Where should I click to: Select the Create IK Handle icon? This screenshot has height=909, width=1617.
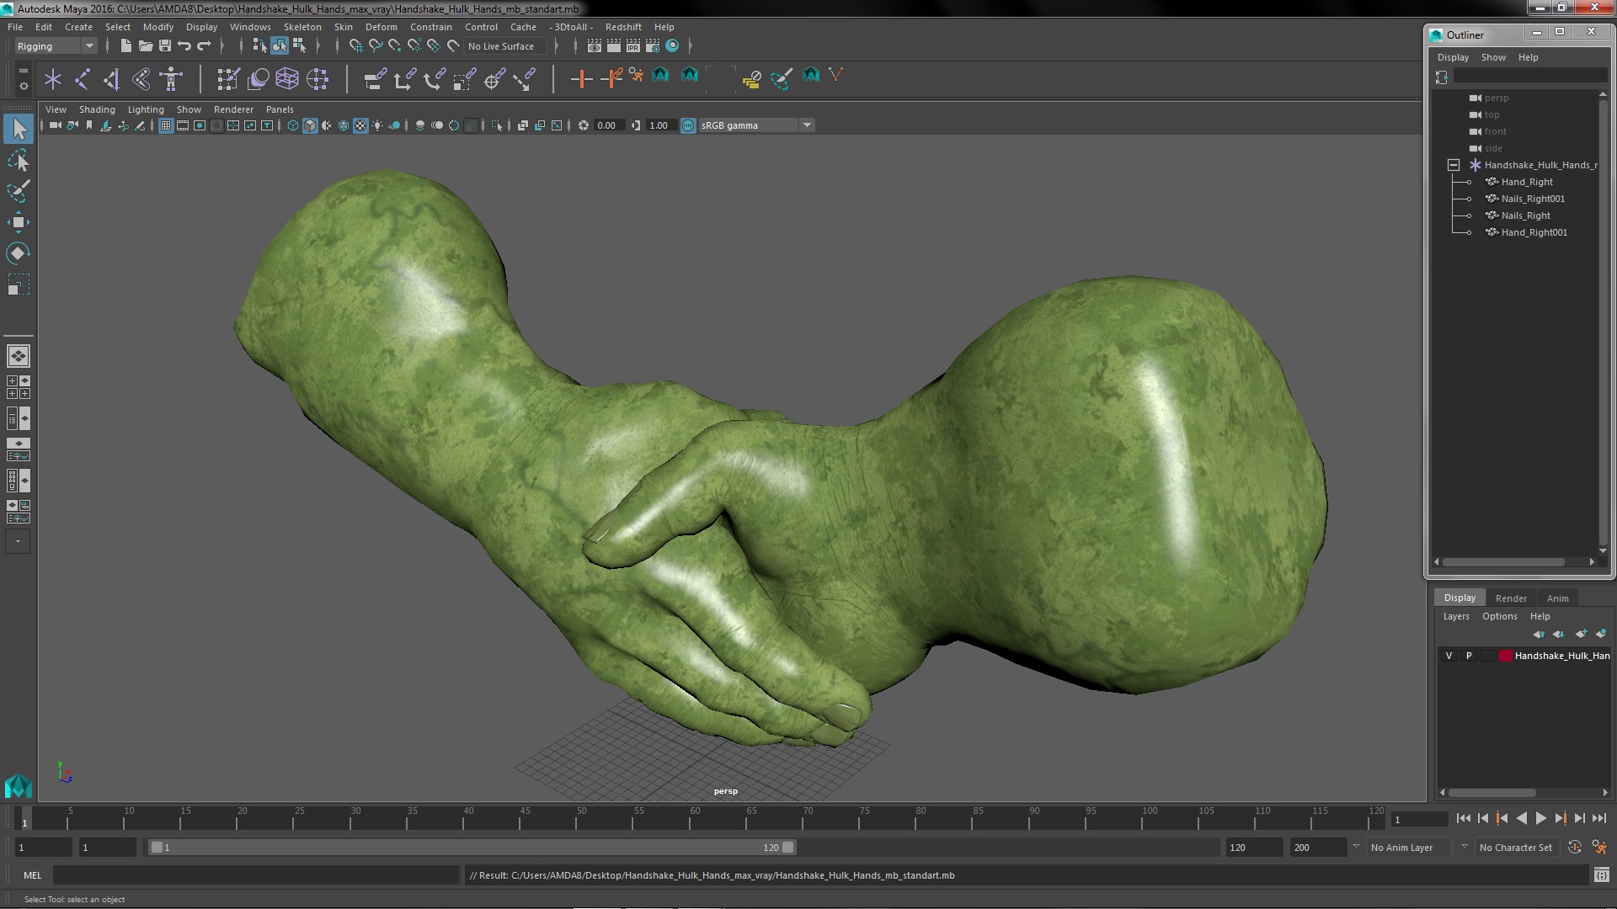tap(111, 79)
